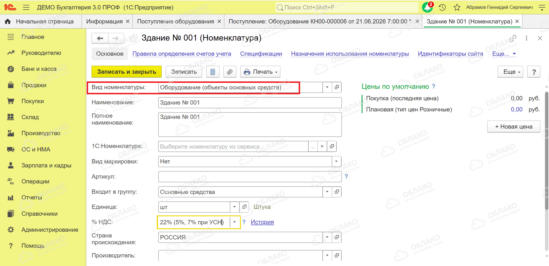This screenshot has height=266, width=549.
Task: Open the 1C main menu hamburger icon
Action: (x=26, y=7)
